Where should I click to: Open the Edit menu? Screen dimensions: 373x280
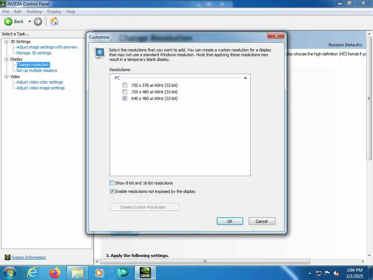pos(18,11)
